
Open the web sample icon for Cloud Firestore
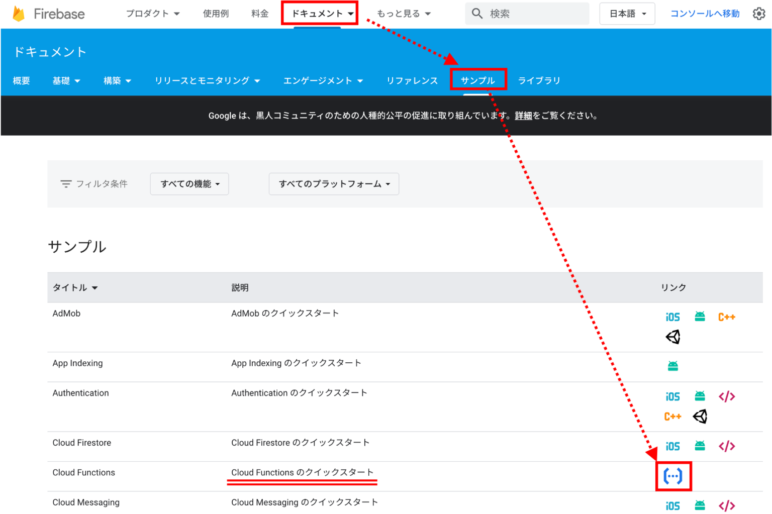click(727, 446)
